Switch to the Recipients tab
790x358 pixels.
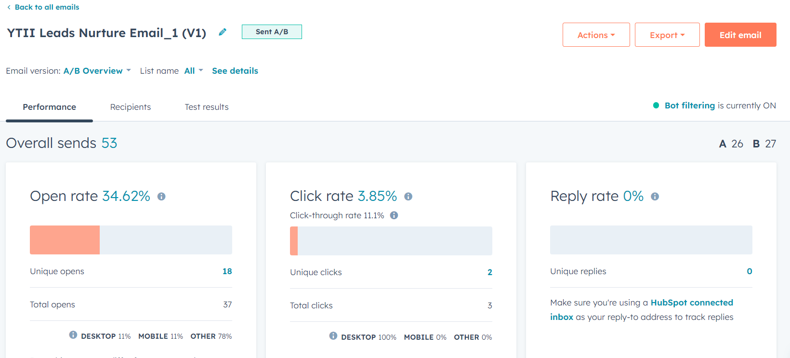(131, 107)
